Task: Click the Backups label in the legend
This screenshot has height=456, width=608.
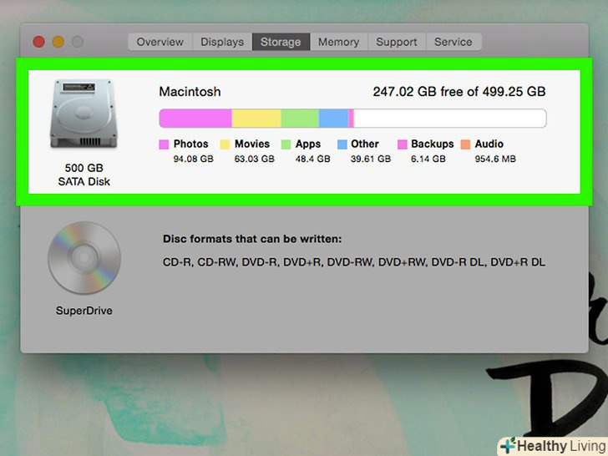Action: (x=433, y=144)
